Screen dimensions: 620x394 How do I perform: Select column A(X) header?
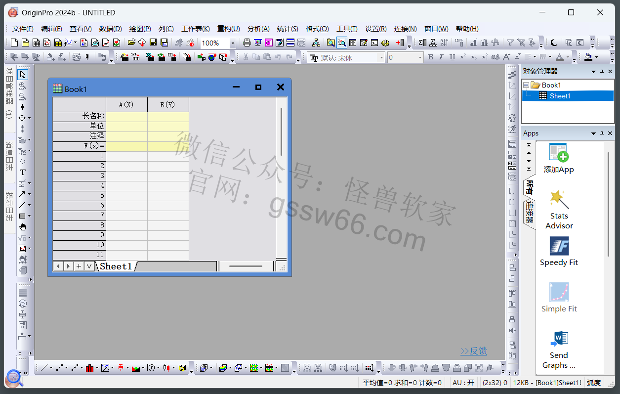pyautogui.click(x=126, y=105)
